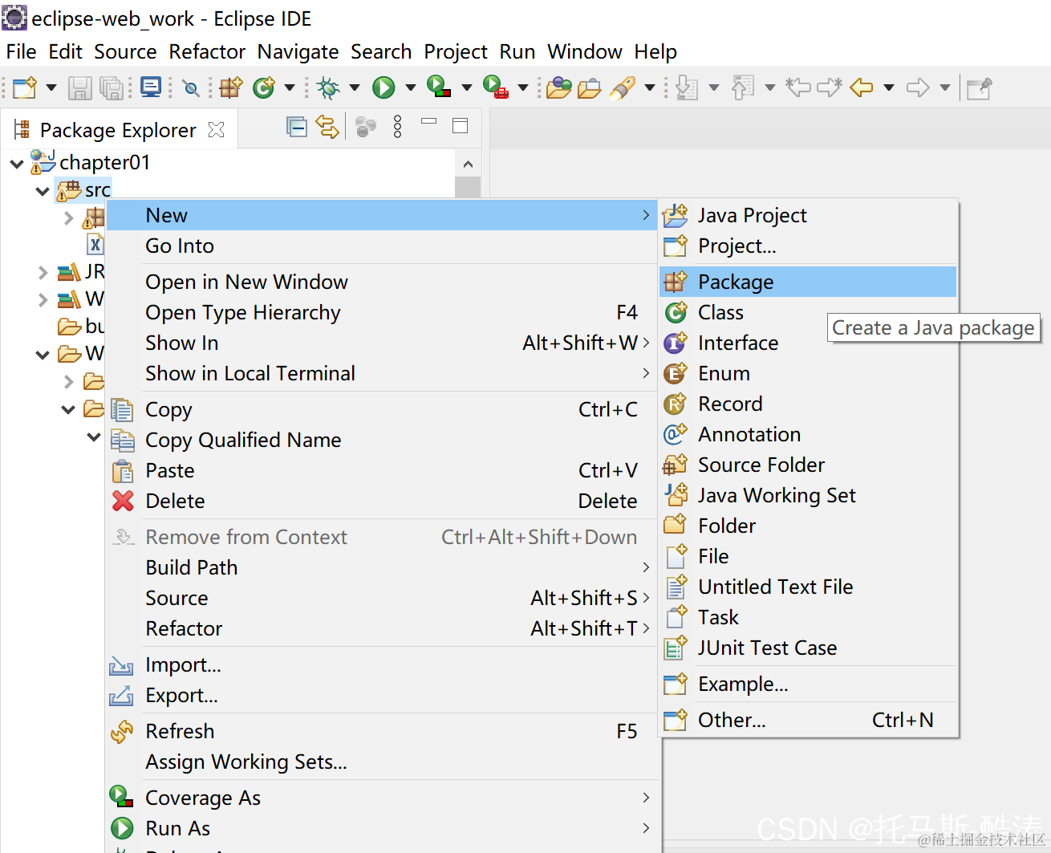Collapse the src folder node

(x=43, y=191)
